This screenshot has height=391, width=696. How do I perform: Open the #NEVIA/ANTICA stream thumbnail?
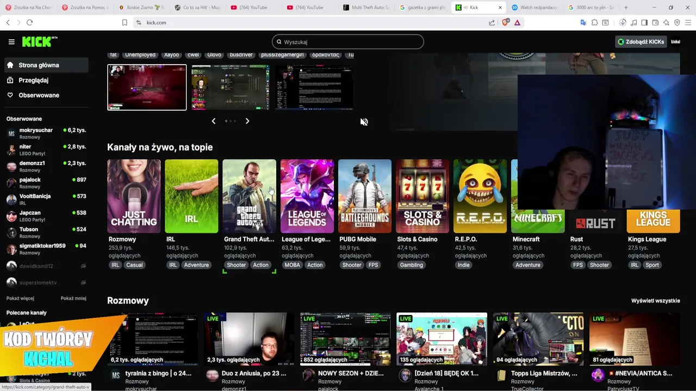(x=635, y=339)
